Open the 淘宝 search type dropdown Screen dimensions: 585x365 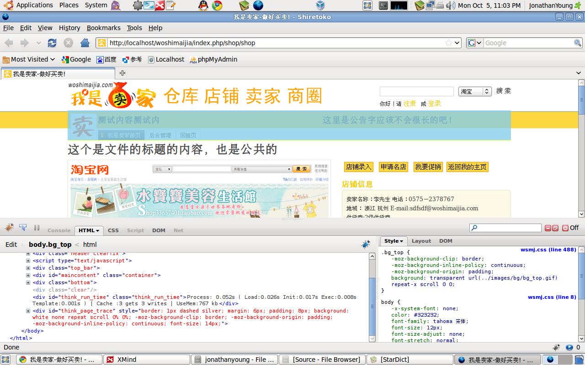475,91
